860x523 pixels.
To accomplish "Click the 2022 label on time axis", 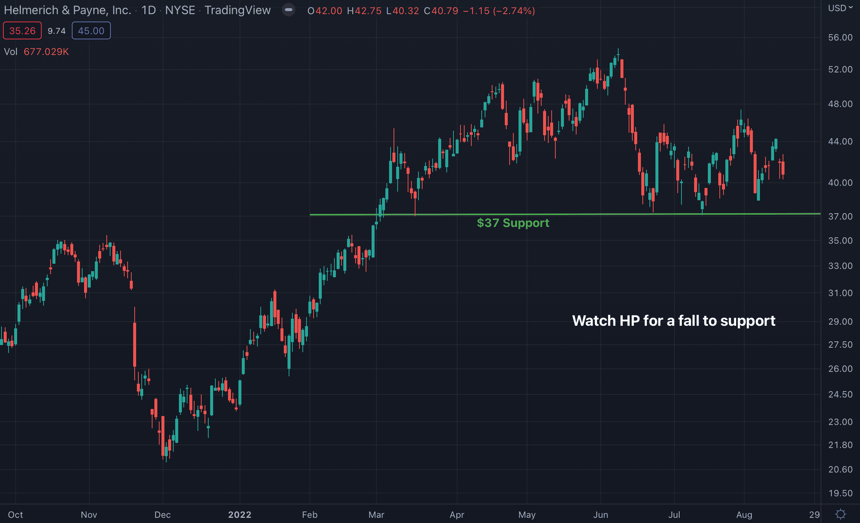I will 240,514.
